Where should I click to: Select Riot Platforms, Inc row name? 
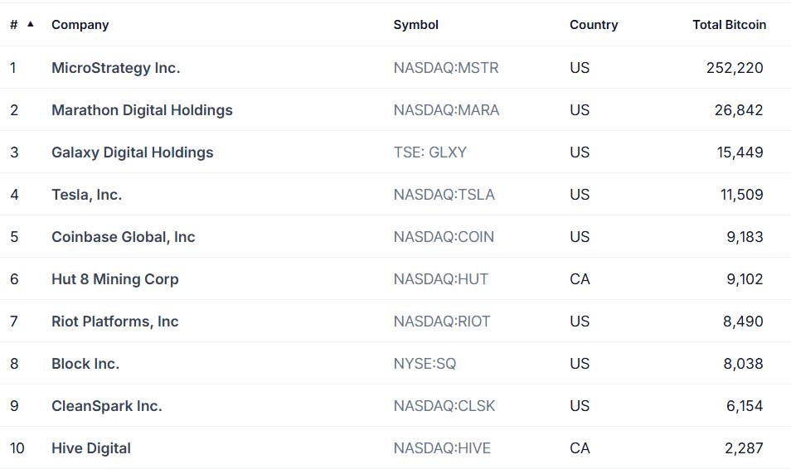pyautogui.click(x=115, y=322)
